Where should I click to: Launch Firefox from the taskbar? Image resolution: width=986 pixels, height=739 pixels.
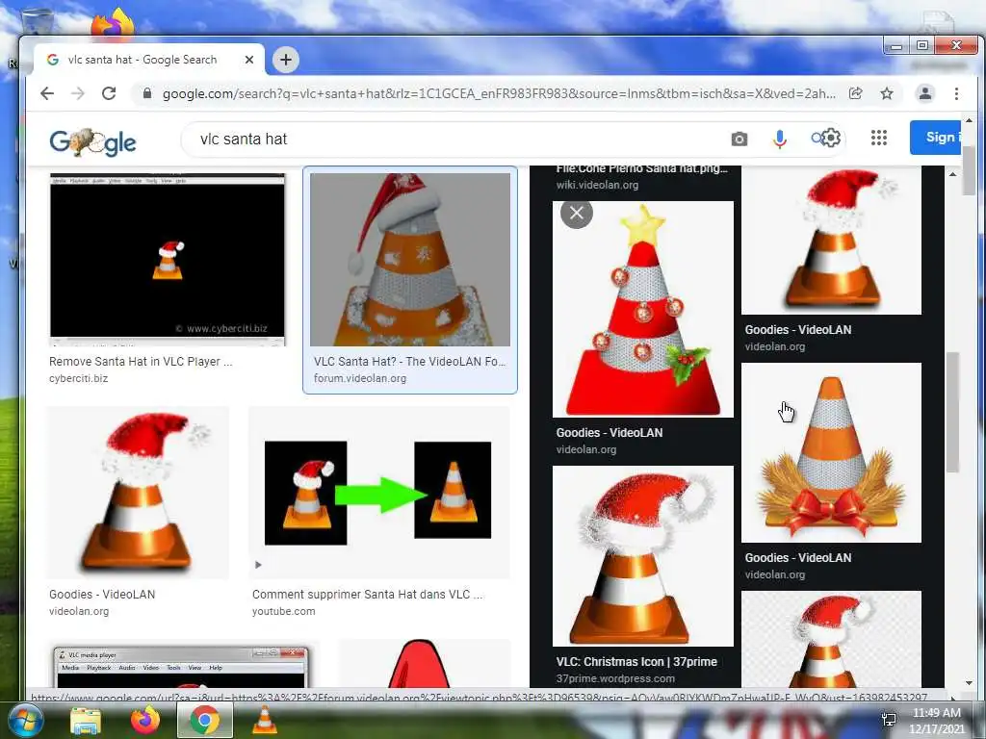[144, 720]
